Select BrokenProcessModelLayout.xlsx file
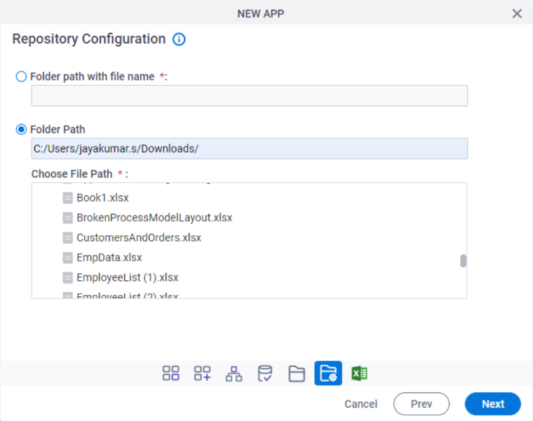 [x=154, y=217]
